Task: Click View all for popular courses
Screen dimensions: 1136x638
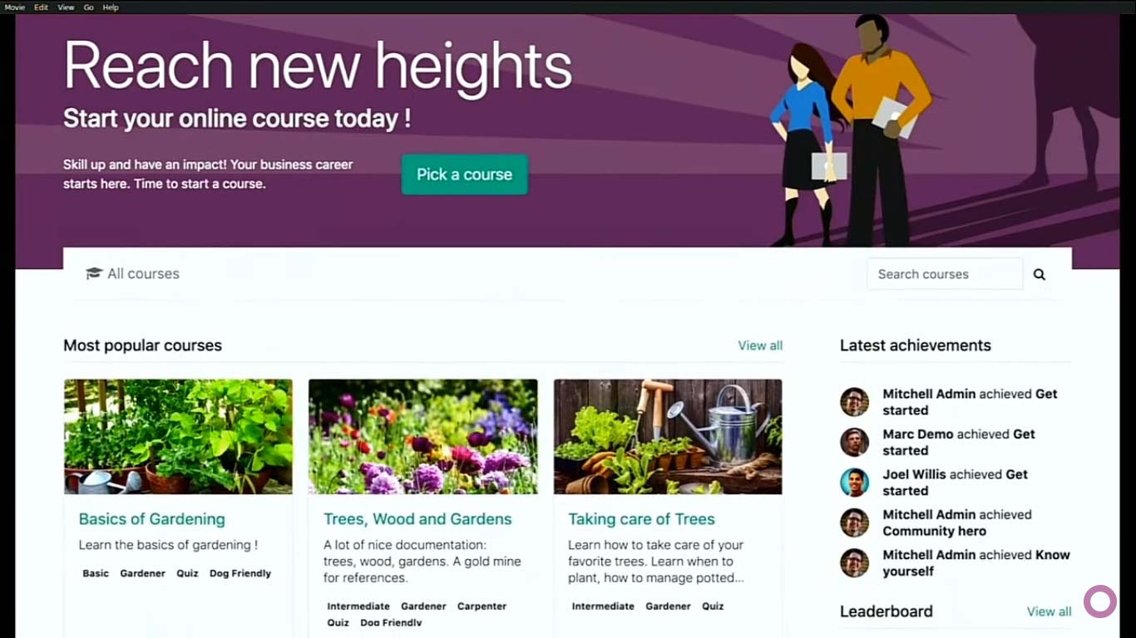Action: click(x=760, y=346)
